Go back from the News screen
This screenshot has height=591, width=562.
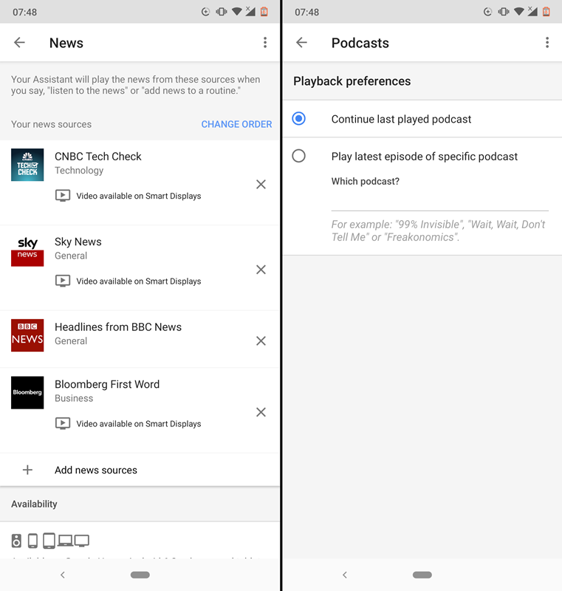pyautogui.click(x=19, y=43)
